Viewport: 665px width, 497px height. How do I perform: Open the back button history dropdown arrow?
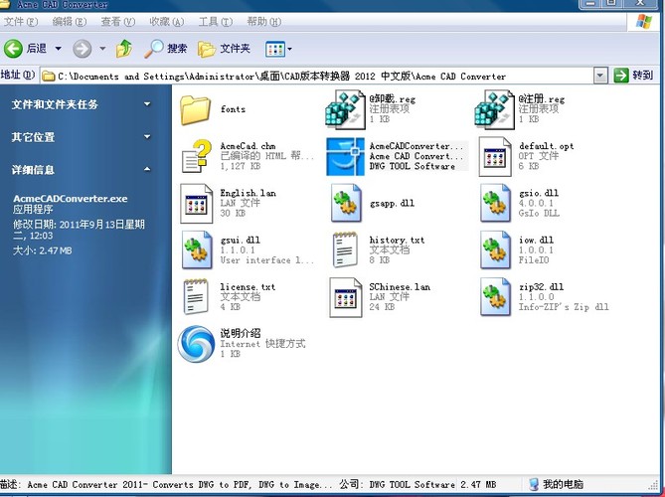[x=58, y=49]
